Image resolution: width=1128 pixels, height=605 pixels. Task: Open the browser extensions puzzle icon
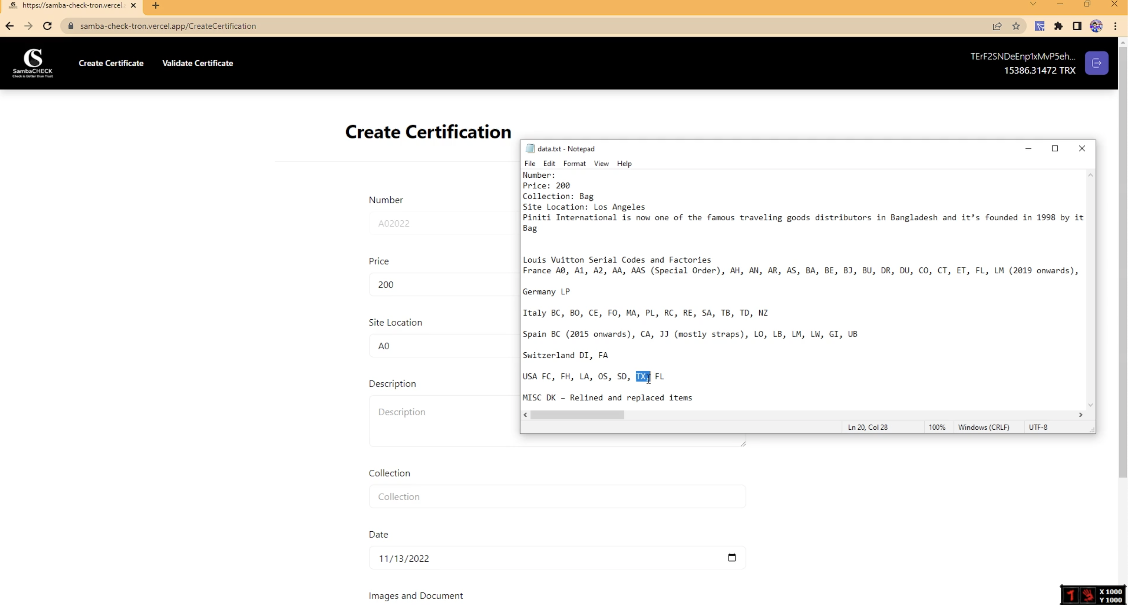(1058, 26)
